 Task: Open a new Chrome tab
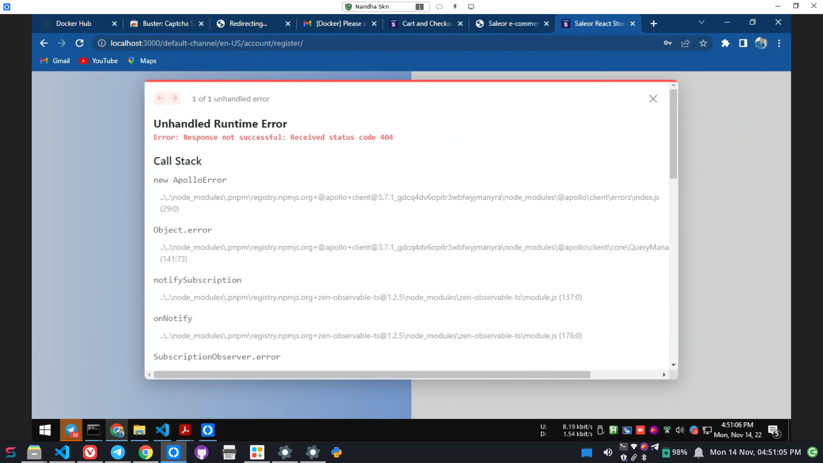tap(654, 24)
